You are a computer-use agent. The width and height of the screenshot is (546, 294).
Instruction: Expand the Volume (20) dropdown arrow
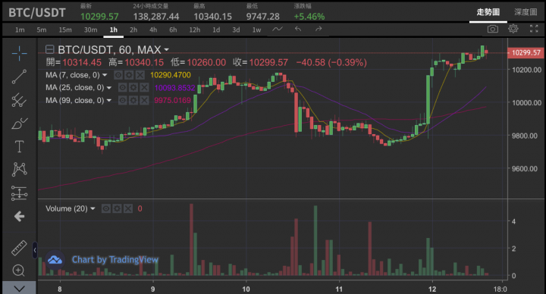coord(93,209)
